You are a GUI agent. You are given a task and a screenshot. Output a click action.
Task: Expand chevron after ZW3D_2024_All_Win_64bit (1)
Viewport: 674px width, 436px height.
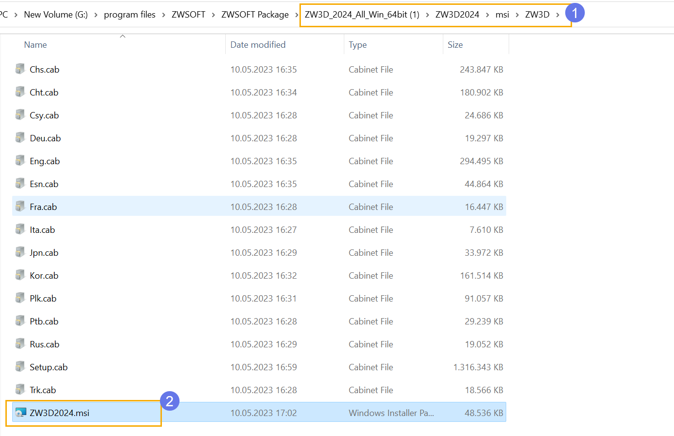(x=427, y=15)
